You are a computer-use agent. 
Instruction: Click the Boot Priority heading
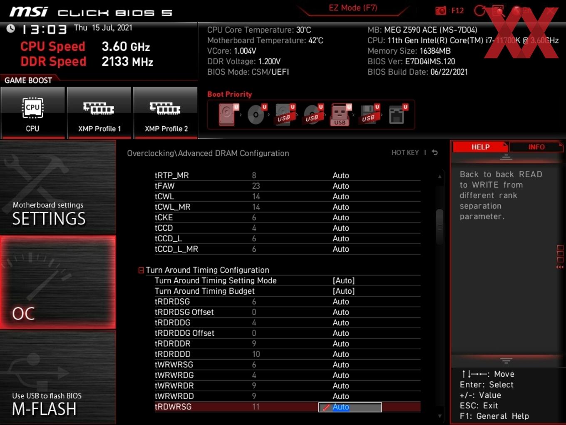pyautogui.click(x=230, y=94)
